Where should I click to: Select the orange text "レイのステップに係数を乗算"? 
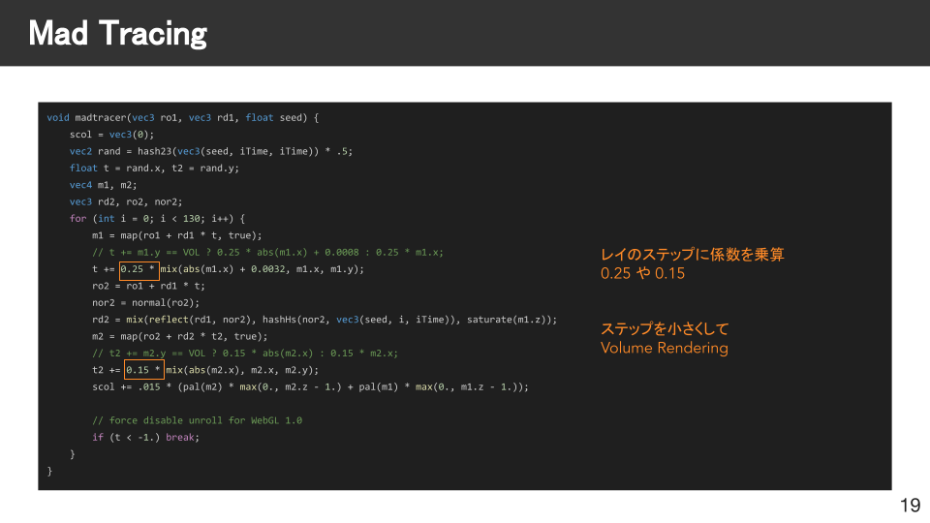pos(692,255)
